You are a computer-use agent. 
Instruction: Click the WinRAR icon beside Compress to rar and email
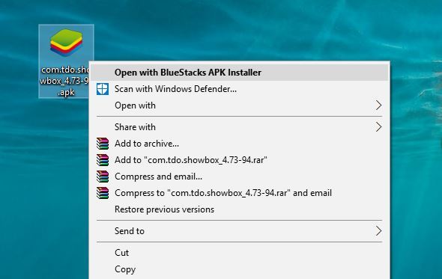click(103, 193)
